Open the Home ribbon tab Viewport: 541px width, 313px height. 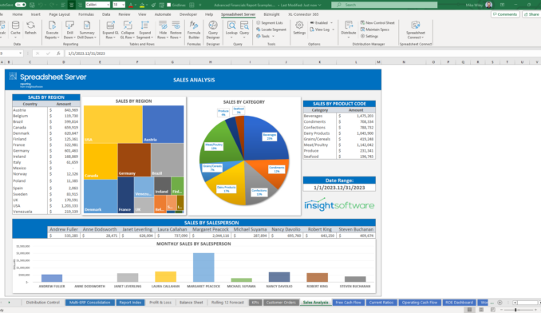point(18,14)
